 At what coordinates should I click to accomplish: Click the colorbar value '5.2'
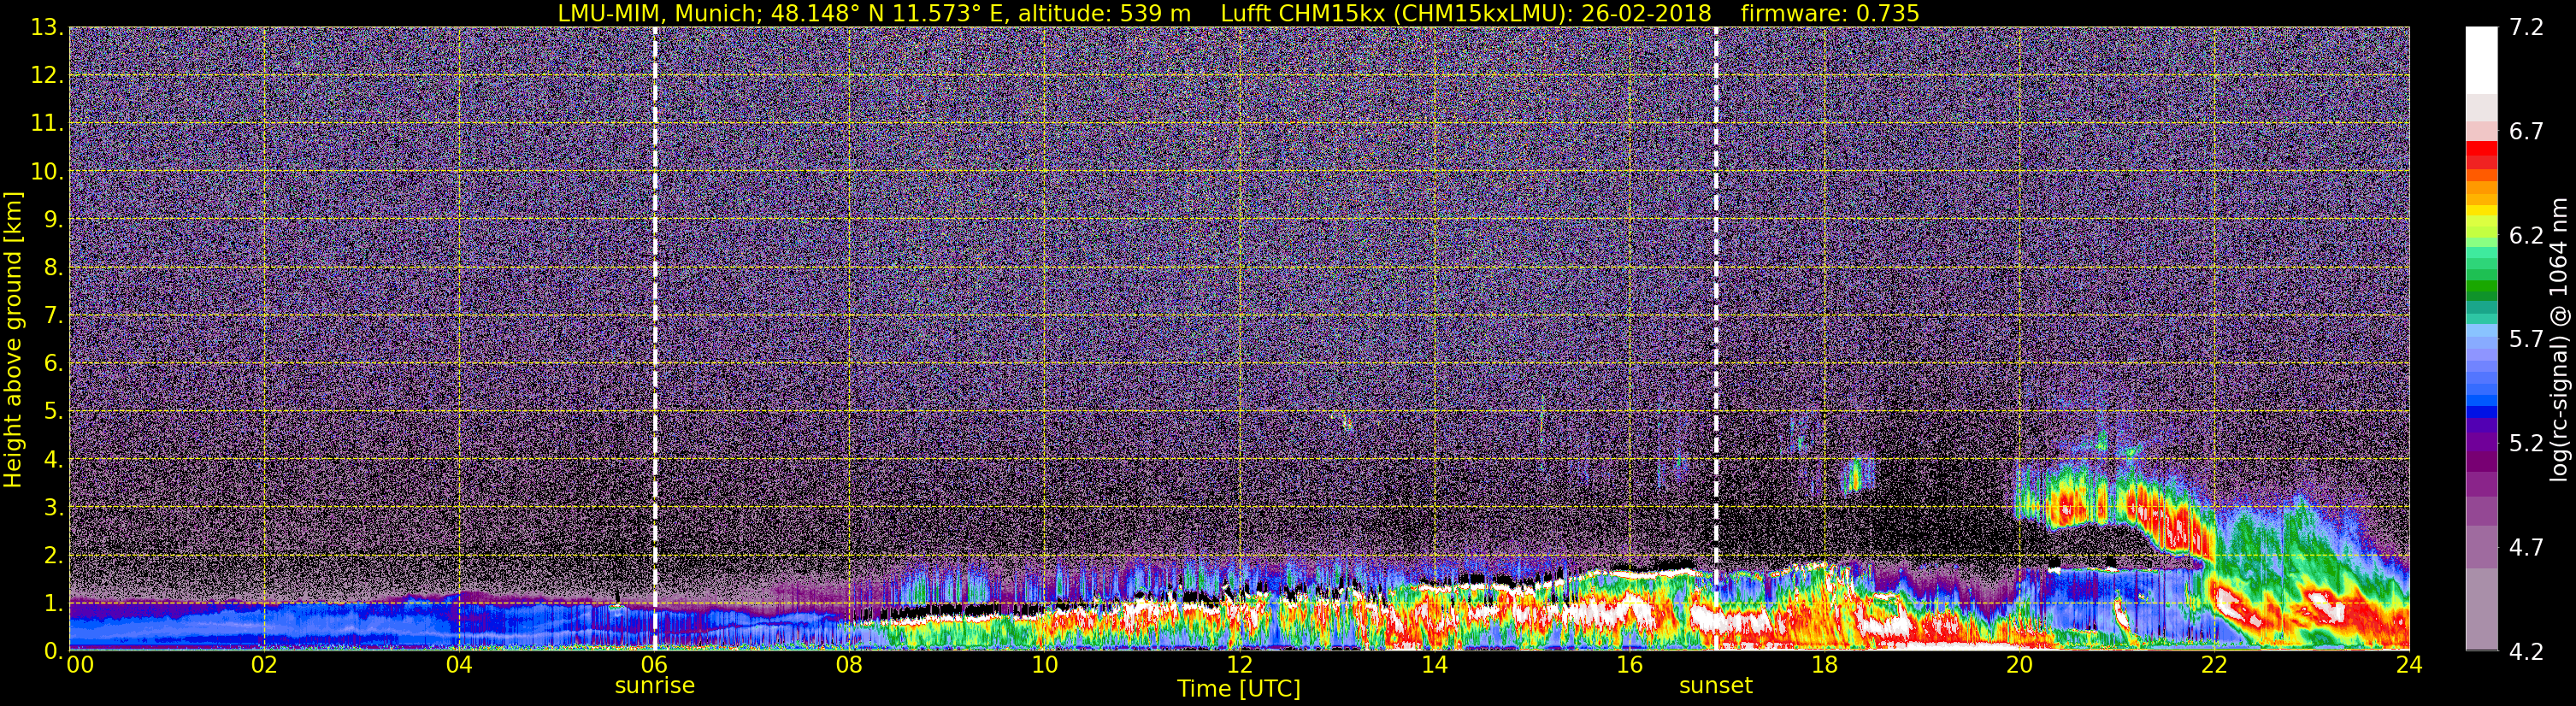point(2526,443)
